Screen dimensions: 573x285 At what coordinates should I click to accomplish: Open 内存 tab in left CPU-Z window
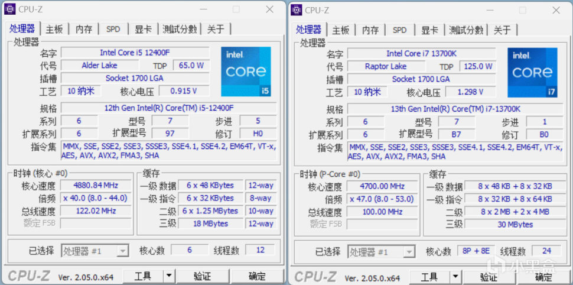click(x=84, y=29)
